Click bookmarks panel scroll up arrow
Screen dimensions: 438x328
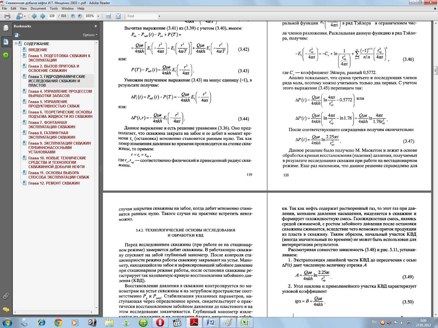[96, 43]
